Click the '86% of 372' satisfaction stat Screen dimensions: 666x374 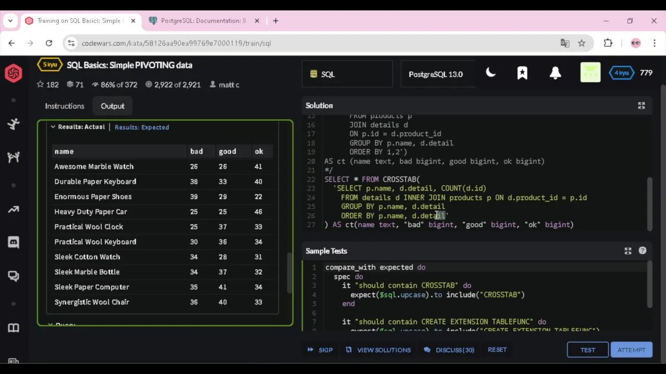tap(114, 85)
